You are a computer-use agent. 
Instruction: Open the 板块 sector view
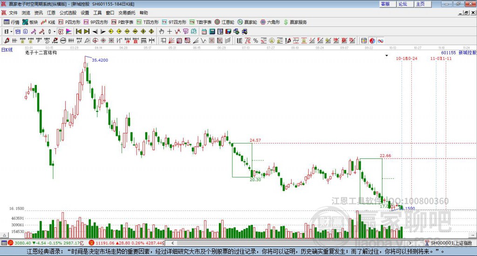(x=30, y=22)
